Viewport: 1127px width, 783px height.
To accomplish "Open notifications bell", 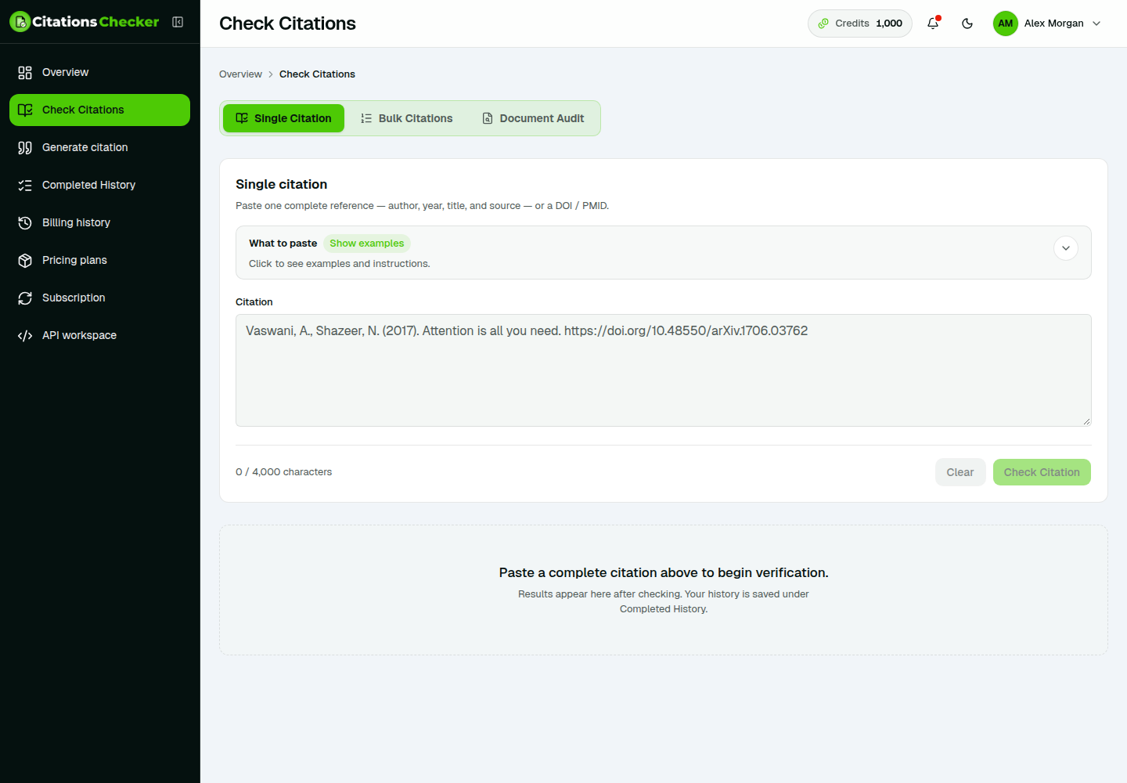I will click(x=933, y=23).
